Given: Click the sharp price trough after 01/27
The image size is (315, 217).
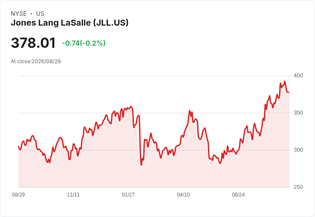Looking at the screenshot, I should pyautogui.click(x=141, y=165).
